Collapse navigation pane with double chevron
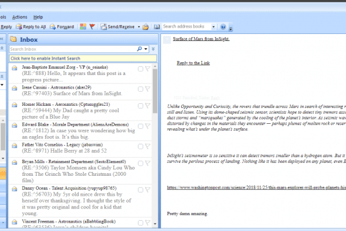Image resolution: width=346 pixels, height=231 pixels. click(1, 39)
